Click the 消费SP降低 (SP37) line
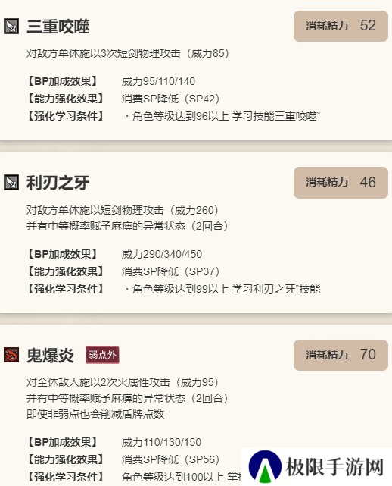This screenshot has width=392, height=486. pos(170,272)
